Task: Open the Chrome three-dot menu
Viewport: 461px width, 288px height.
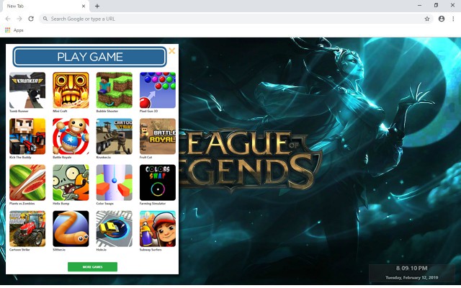Action: (x=453, y=19)
